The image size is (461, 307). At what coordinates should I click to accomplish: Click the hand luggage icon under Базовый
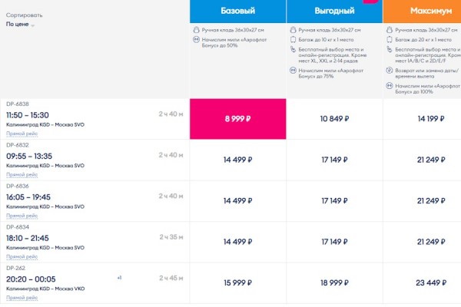pos(196,30)
